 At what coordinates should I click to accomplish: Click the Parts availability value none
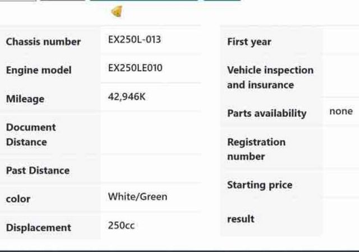click(x=341, y=111)
